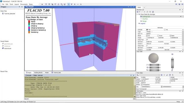
Task: Click the first Clip value stepper
Action: [x=162, y=87]
